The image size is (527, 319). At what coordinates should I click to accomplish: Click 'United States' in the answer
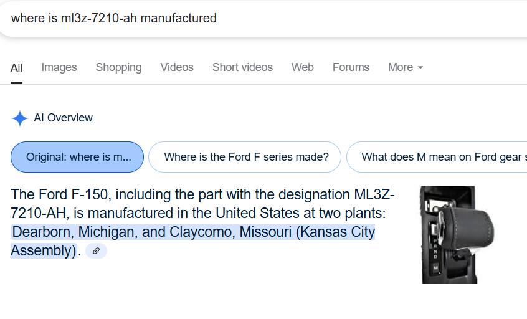click(257, 213)
